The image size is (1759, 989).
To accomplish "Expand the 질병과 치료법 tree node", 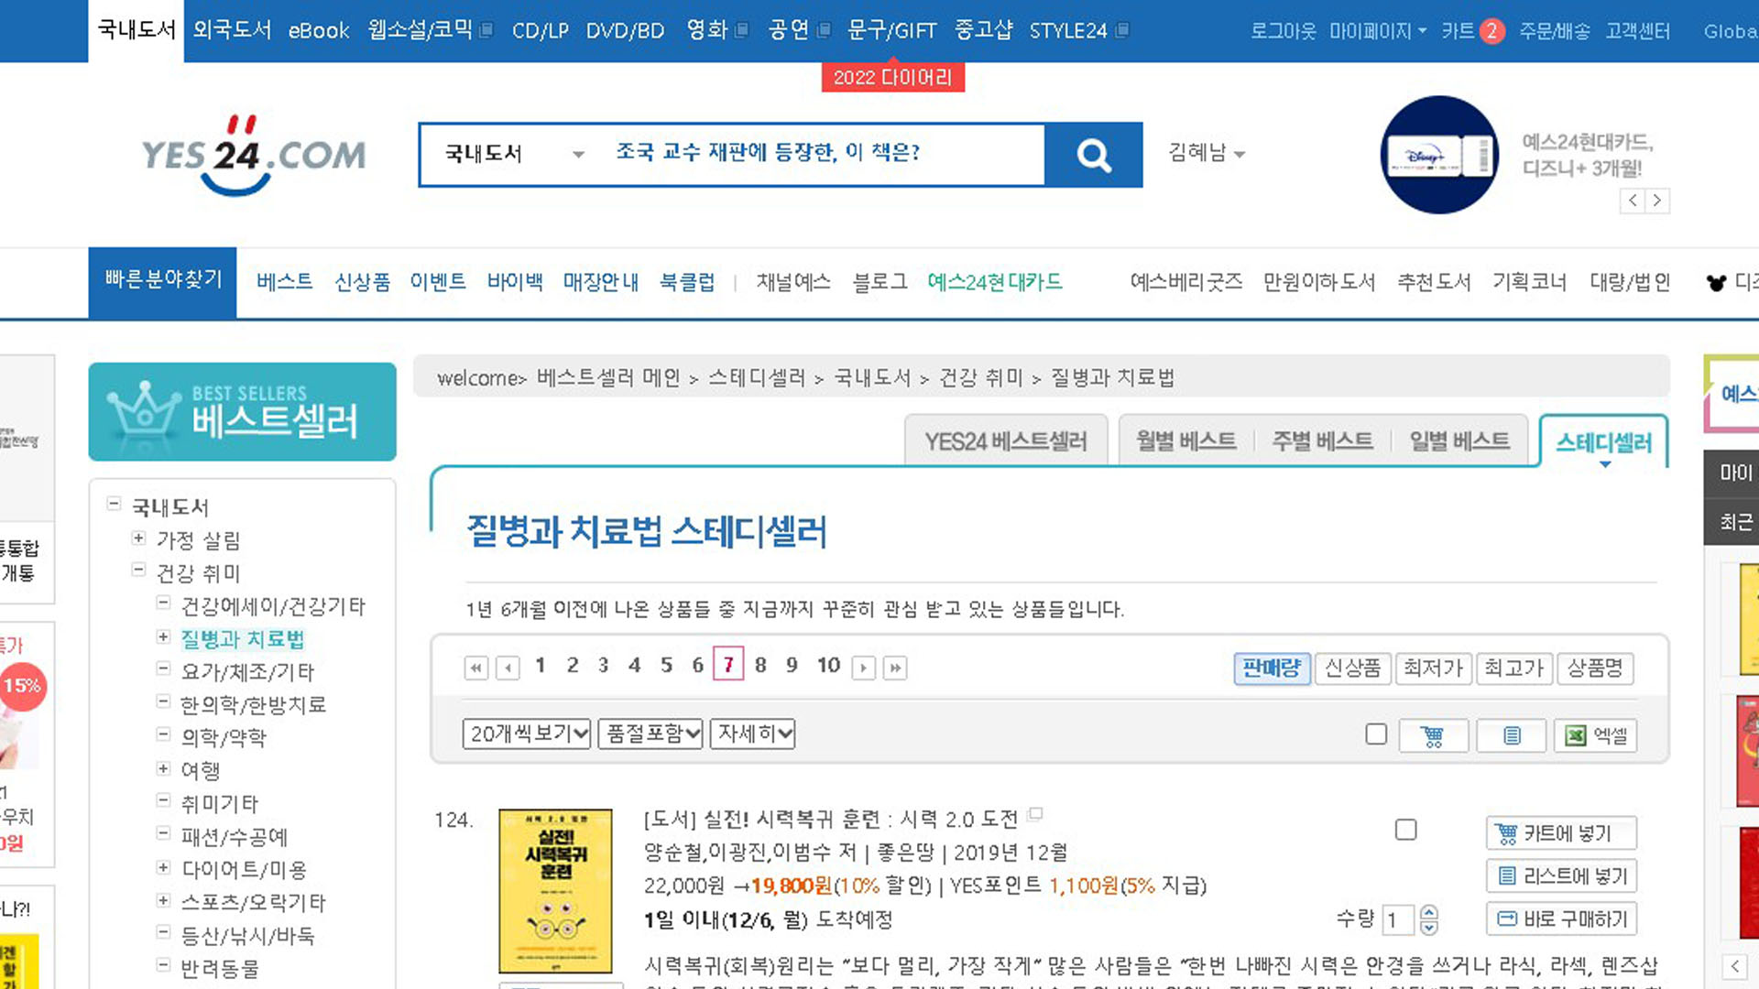I will pos(163,636).
